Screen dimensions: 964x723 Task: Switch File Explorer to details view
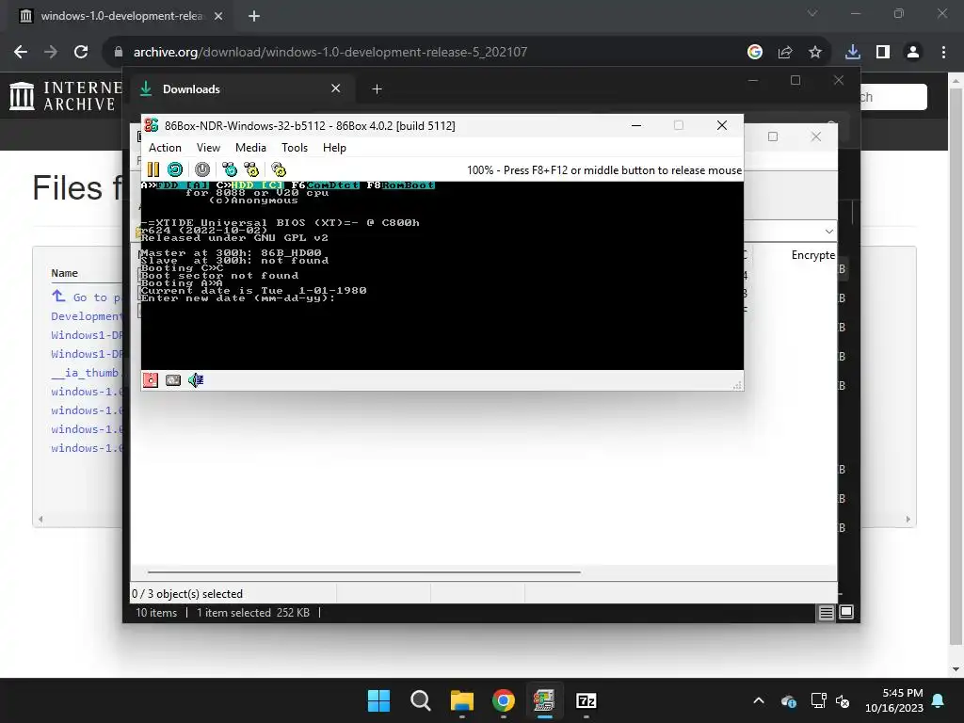(x=827, y=612)
